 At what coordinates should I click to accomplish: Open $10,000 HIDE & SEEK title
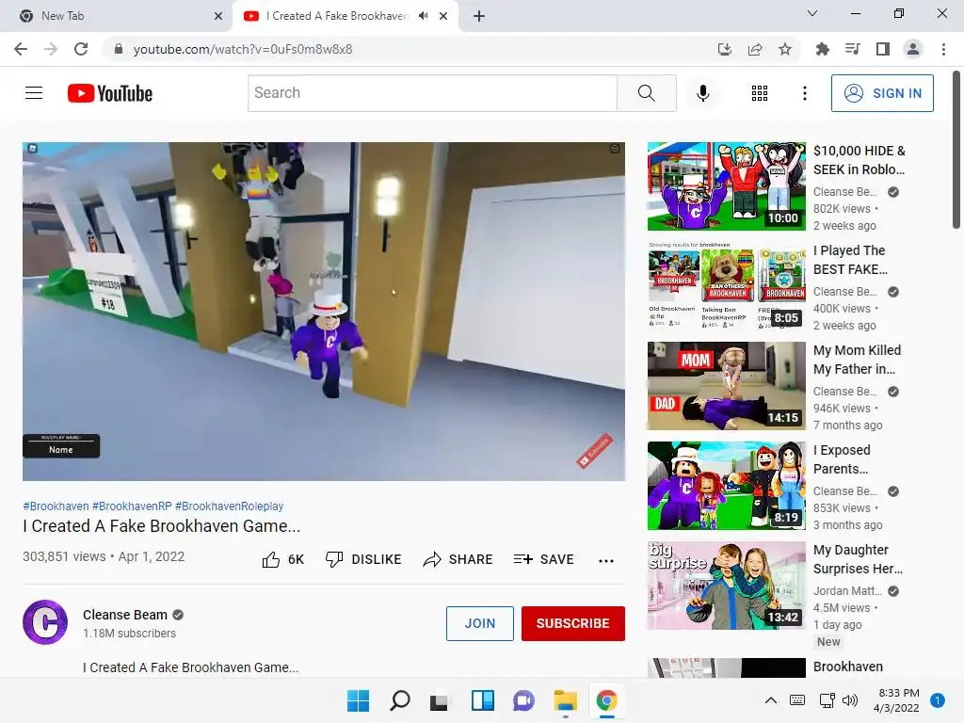coord(859,160)
